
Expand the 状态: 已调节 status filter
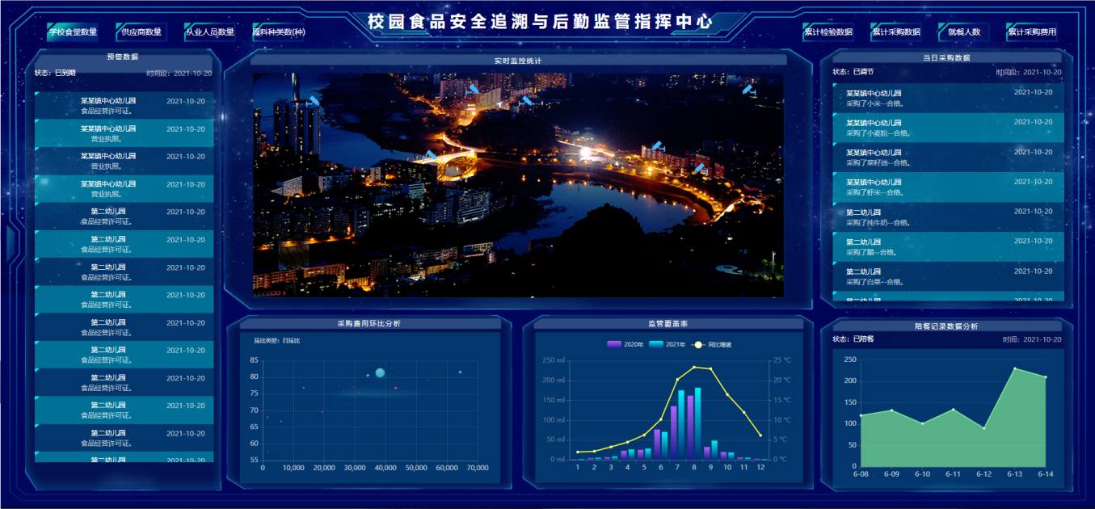pyautogui.click(x=853, y=72)
